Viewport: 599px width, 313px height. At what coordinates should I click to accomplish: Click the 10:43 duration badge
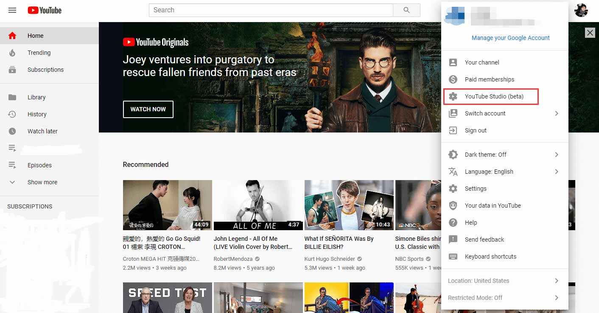(383, 225)
